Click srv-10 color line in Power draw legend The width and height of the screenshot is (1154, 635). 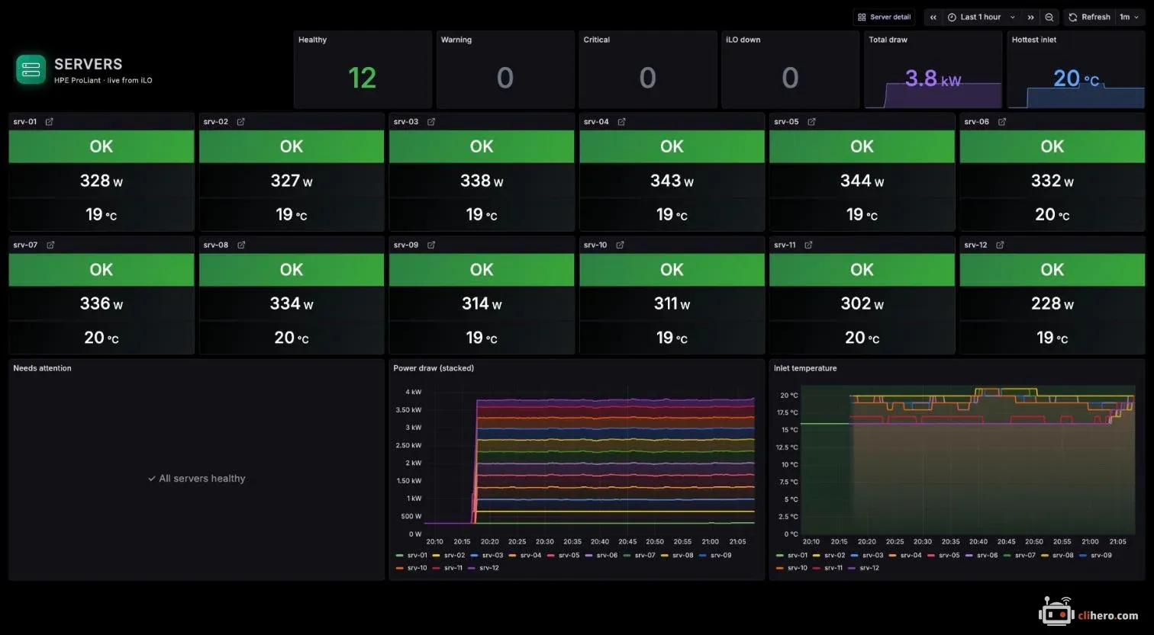click(x=400, y=568)
